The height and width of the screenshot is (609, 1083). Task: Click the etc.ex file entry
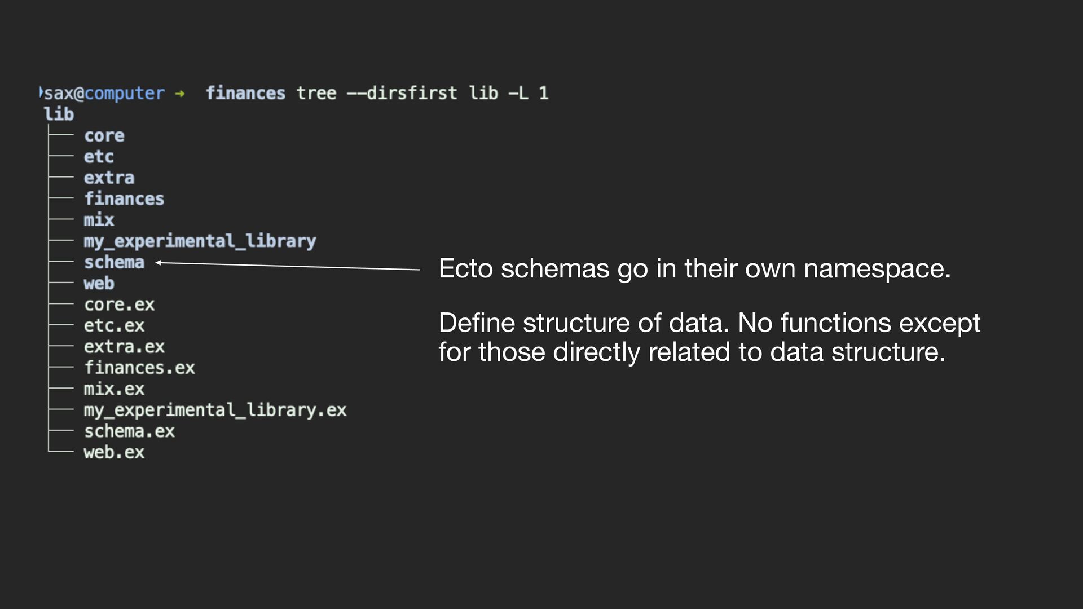(115, 326)
